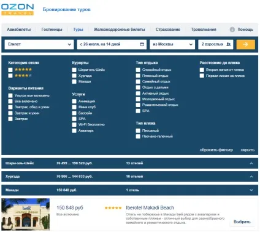Open the Египет destination dropdown
The width and height of the screenshot is (260, 232).
click(x=39, y=44)
